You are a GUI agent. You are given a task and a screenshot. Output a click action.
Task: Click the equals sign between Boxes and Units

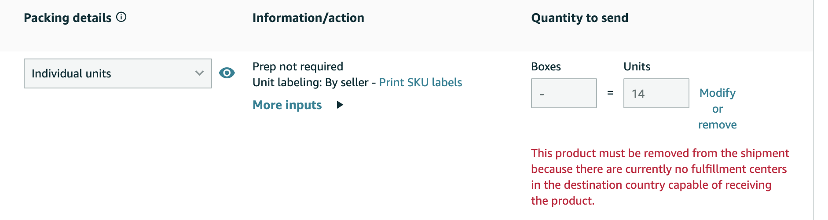click(x=610, y=93)
